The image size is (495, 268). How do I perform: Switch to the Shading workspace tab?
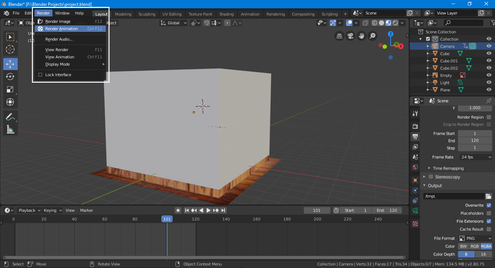[226, 14]
